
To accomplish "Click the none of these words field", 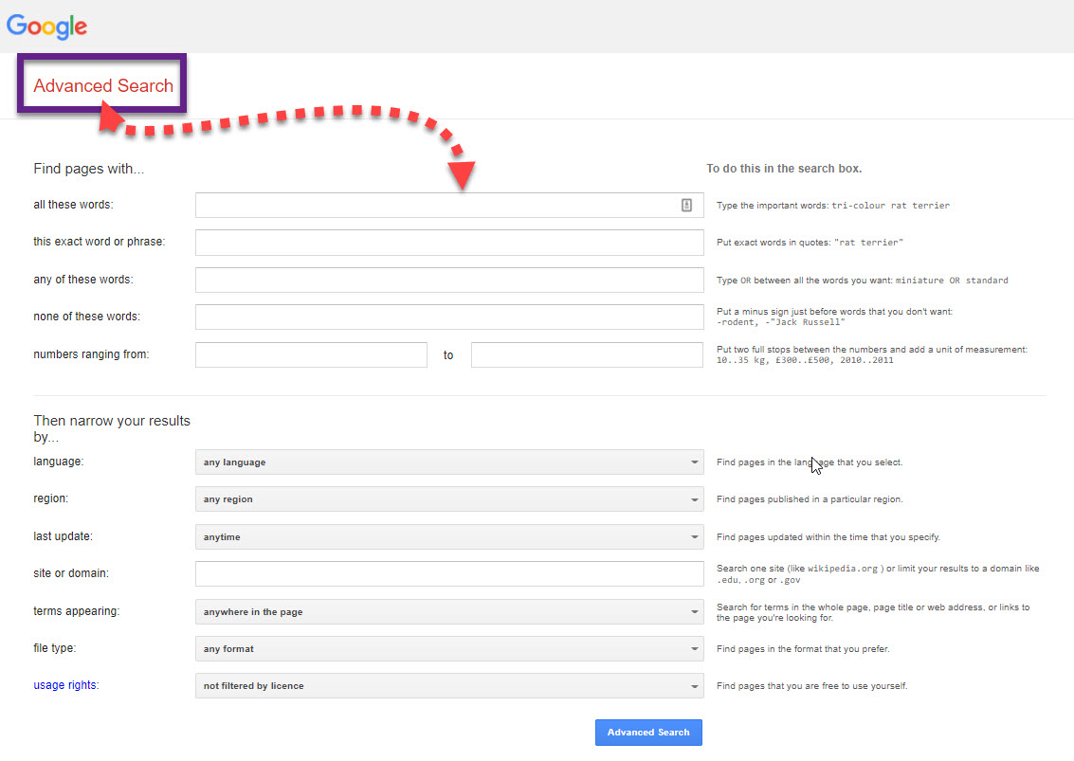I will pos(448,317).
